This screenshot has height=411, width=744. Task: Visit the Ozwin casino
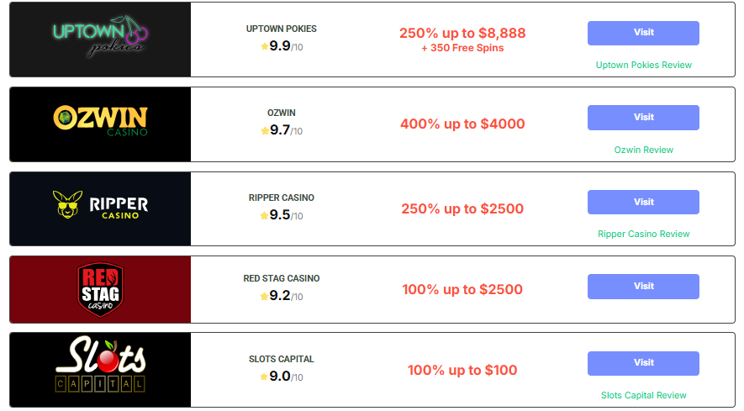tap(643, 117)
